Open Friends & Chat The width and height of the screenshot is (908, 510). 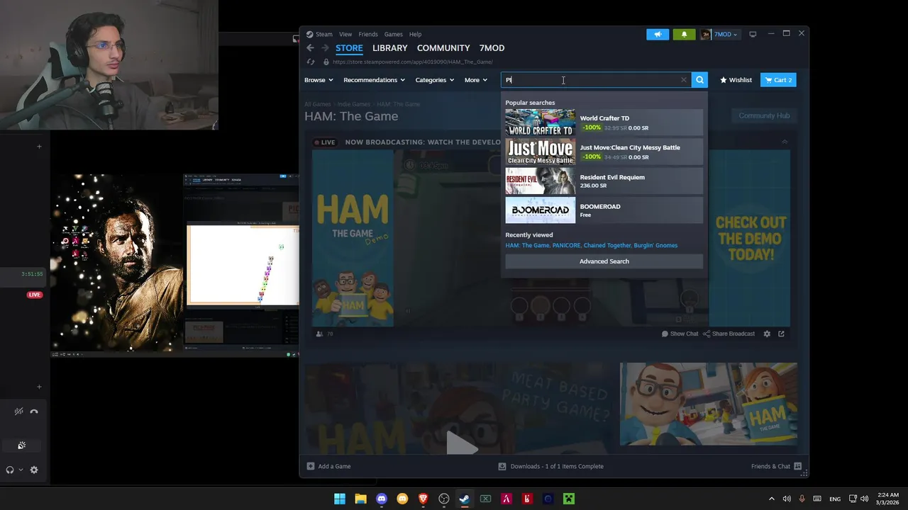pos(776,466)
